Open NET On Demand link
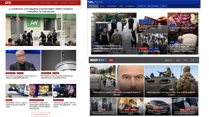This screenshot has height=117, width=209. (x=153, y=6)
